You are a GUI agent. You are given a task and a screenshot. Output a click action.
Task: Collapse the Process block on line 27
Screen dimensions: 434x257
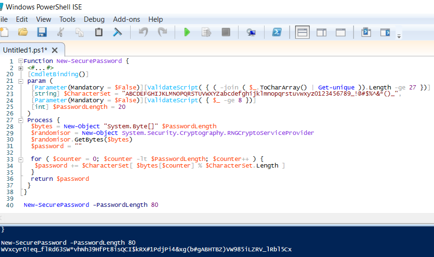point(20,120)
